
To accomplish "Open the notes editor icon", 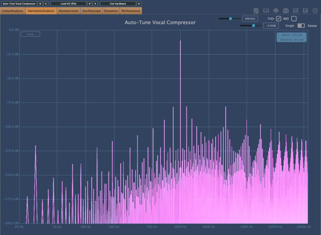I will tap(256, 11).
